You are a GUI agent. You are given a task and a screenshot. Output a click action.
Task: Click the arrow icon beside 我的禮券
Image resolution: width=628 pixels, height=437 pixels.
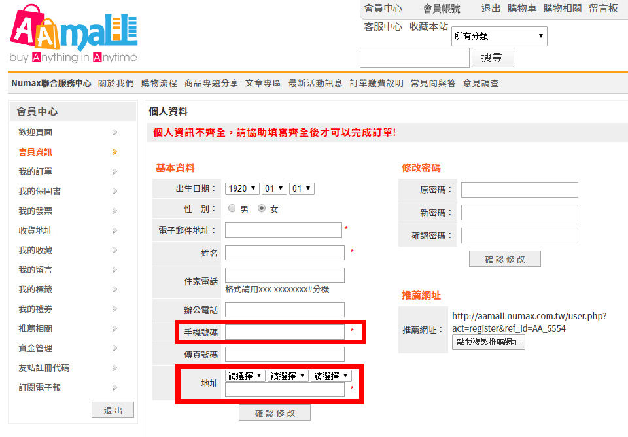[x=114, y=309]
